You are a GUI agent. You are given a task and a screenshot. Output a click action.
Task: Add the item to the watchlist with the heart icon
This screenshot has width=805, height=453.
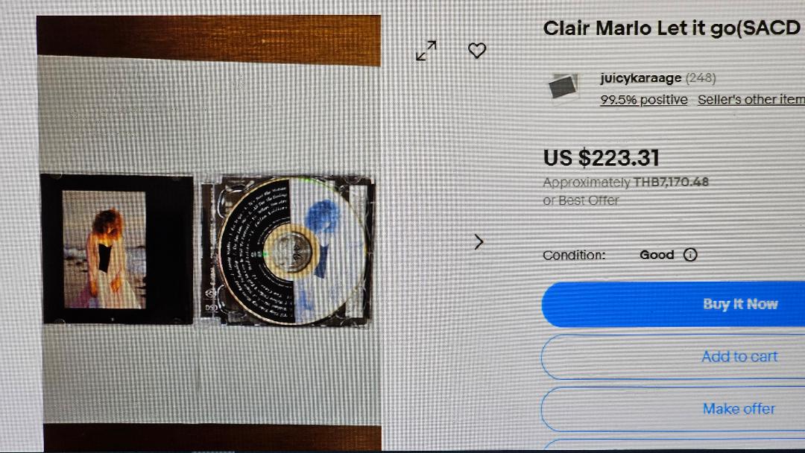(477, 50)
